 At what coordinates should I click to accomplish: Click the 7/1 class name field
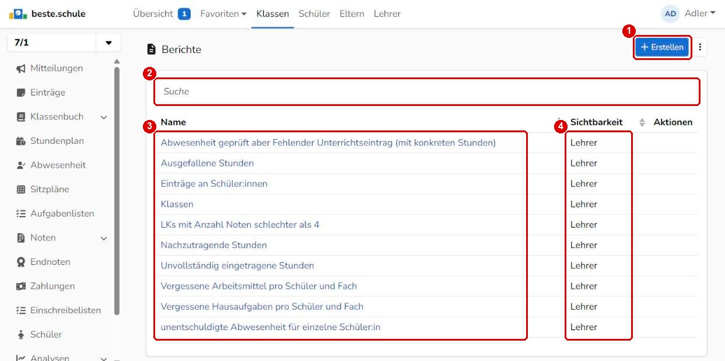point(51,43)
